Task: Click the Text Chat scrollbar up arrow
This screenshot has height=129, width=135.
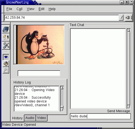Action: click(x=129, y=30)
